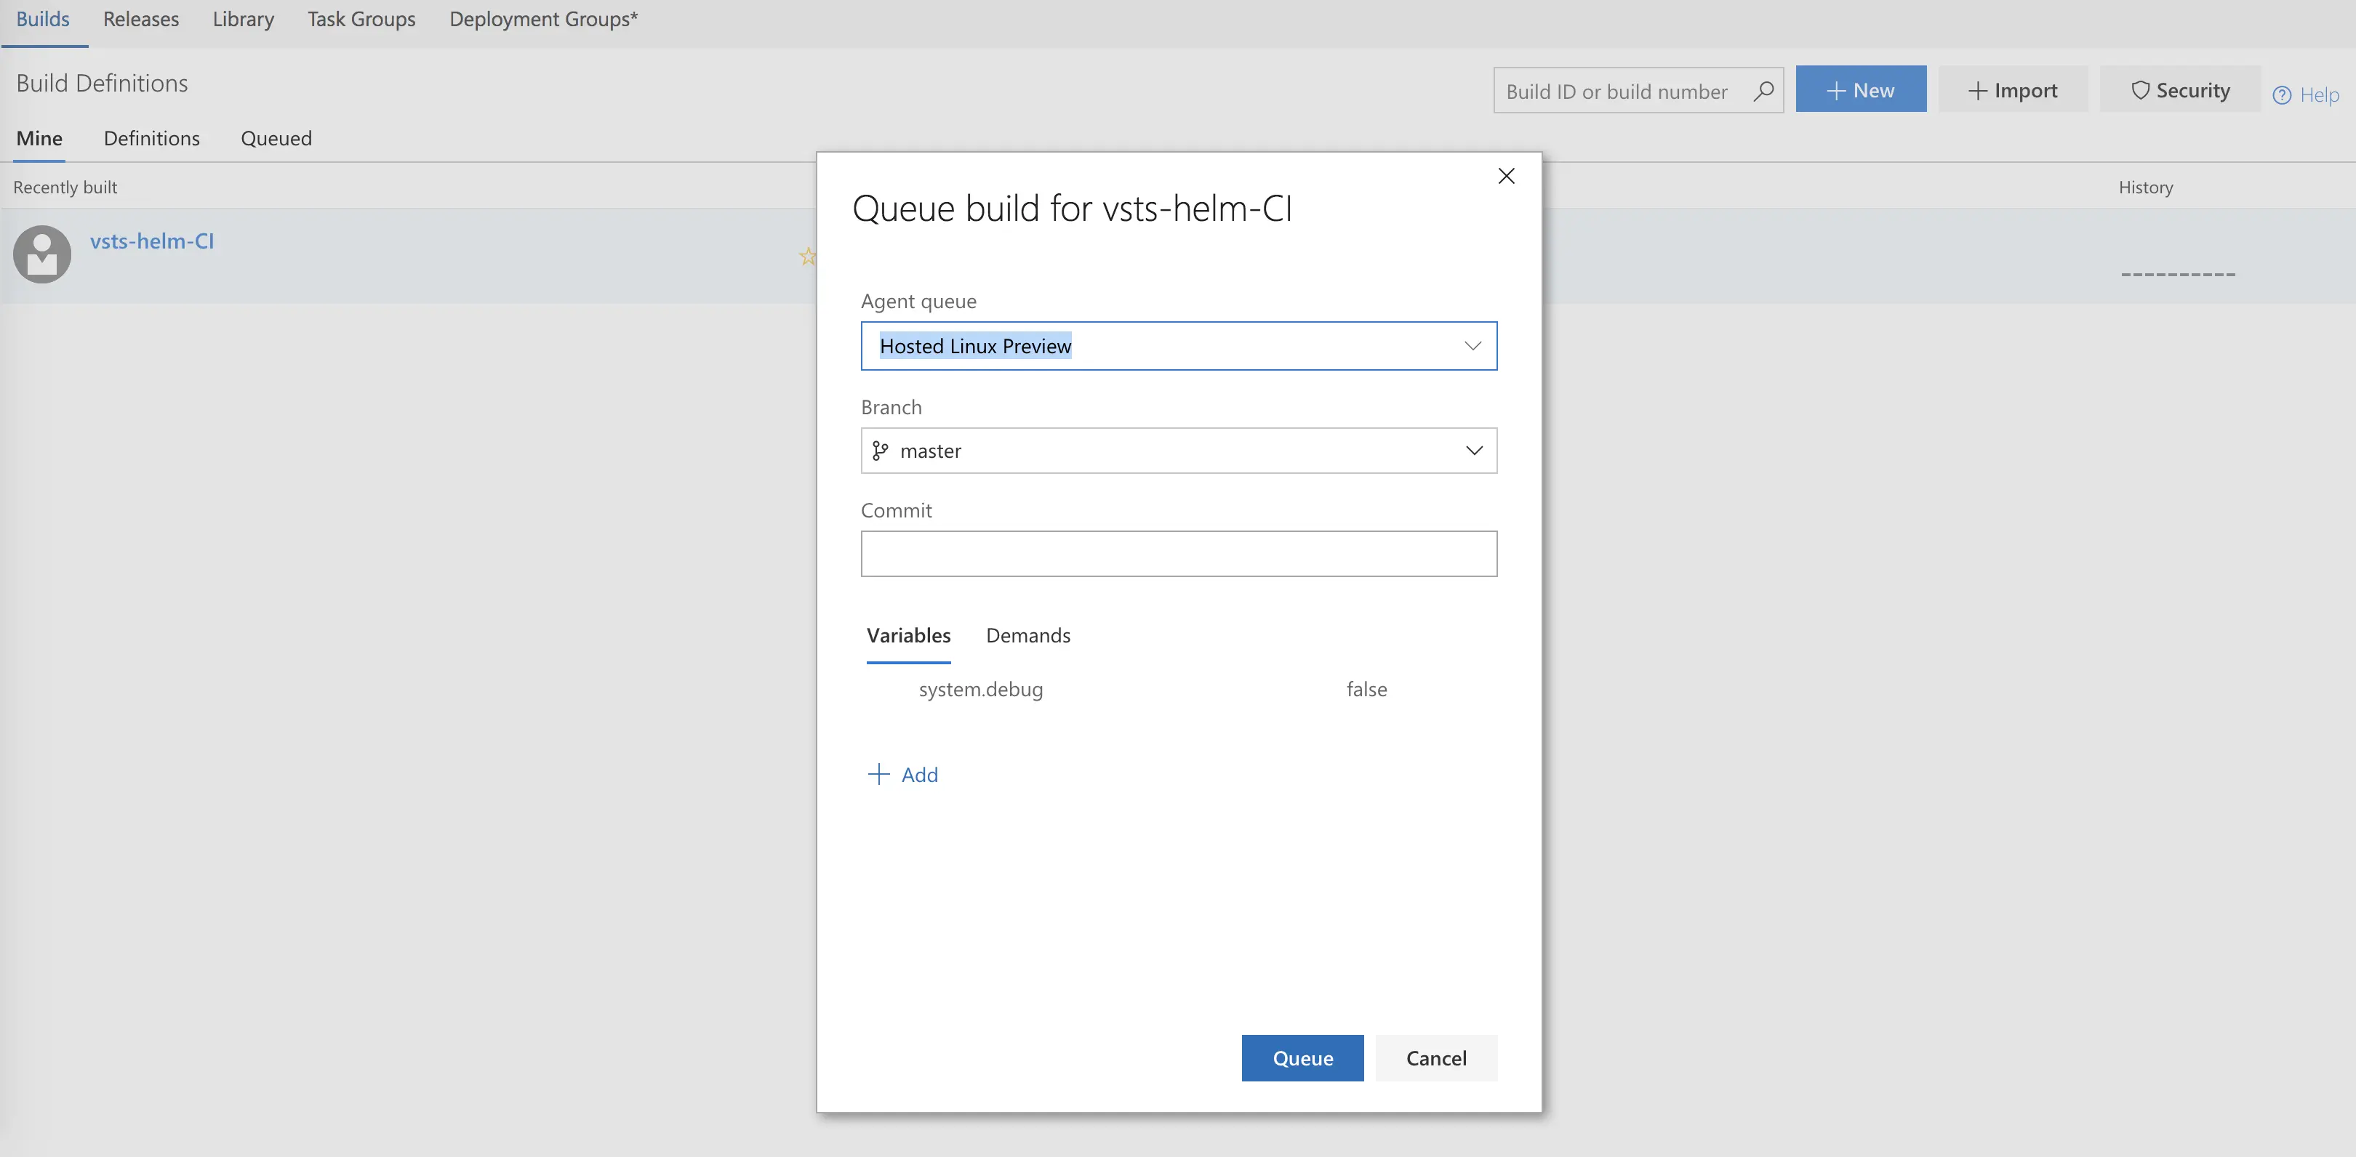This screenshot has height=1157, width=2356.
Task: Add a new variable
Action: click(x=902, y=774)
